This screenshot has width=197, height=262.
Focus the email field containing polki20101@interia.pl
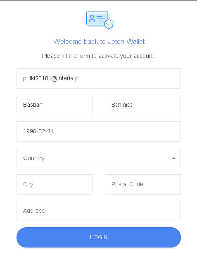click(x=99, y=78)
